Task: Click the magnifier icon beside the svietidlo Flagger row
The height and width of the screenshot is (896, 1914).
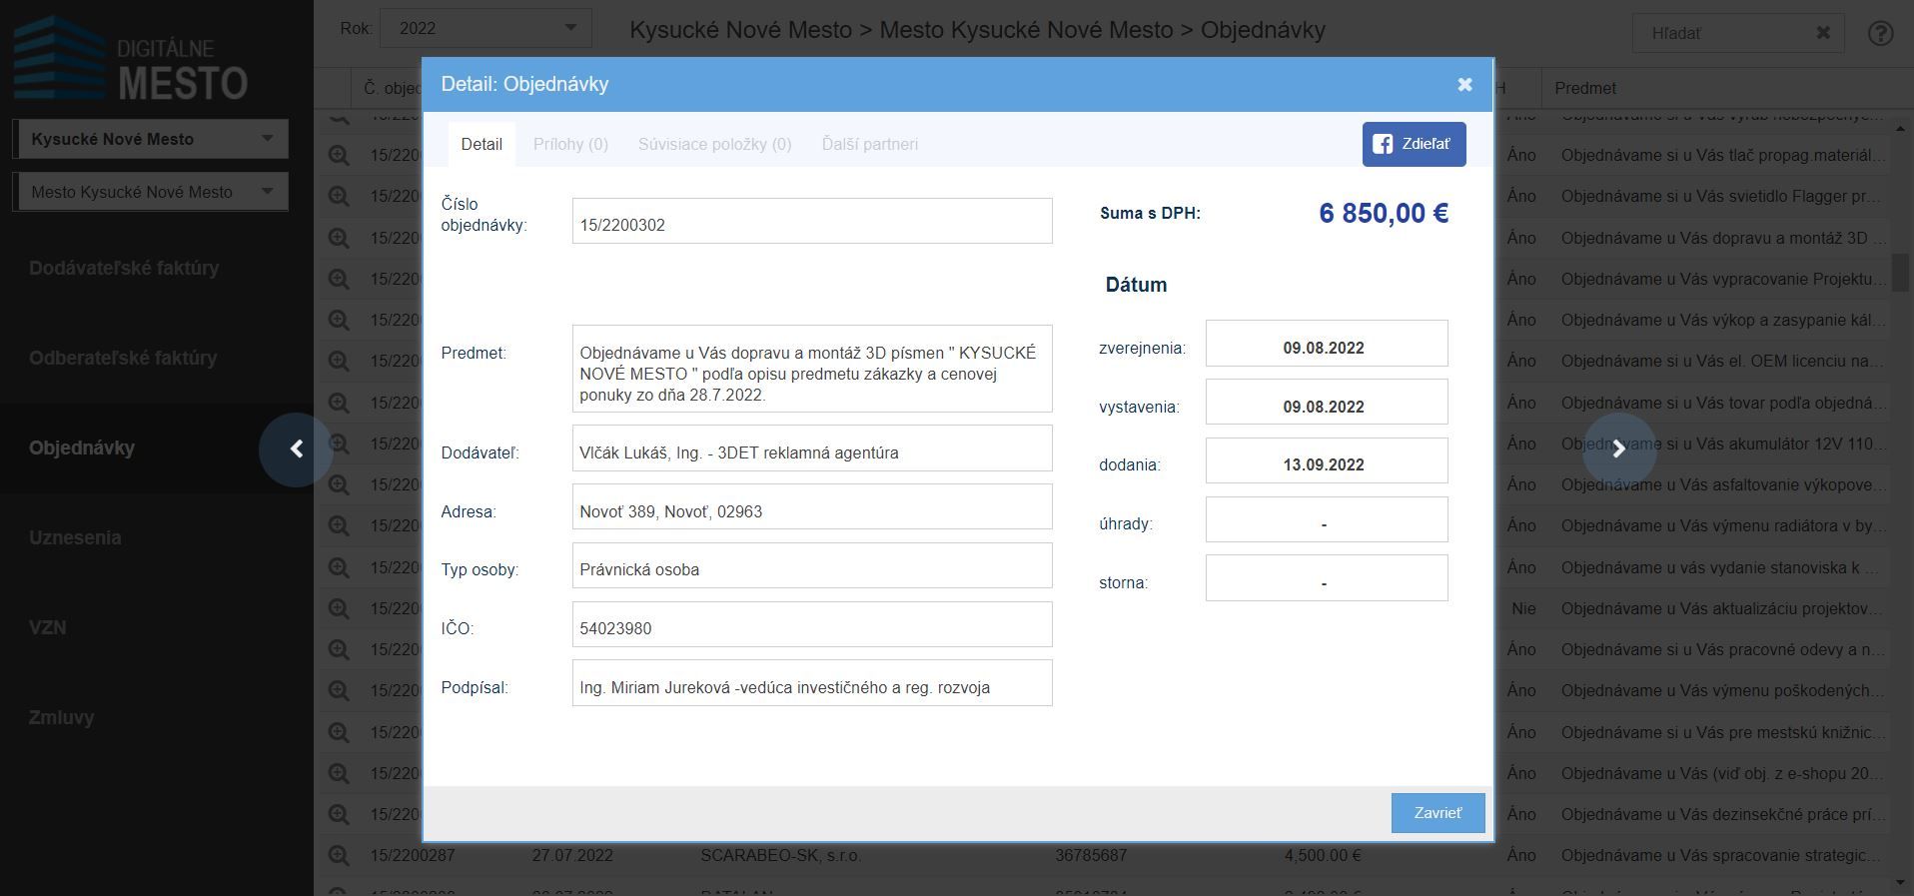Action: click(339, 196)
